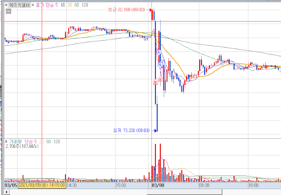Toggle the square before 거래량
The width and height of the screenshot is (281, 195).
pyautogui.click(x=6, y=141)
